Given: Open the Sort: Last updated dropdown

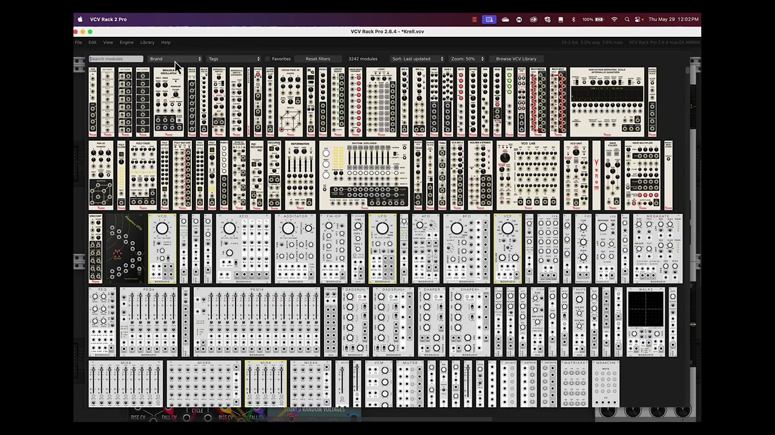Looking at the screenshot, I should [417, 59].
